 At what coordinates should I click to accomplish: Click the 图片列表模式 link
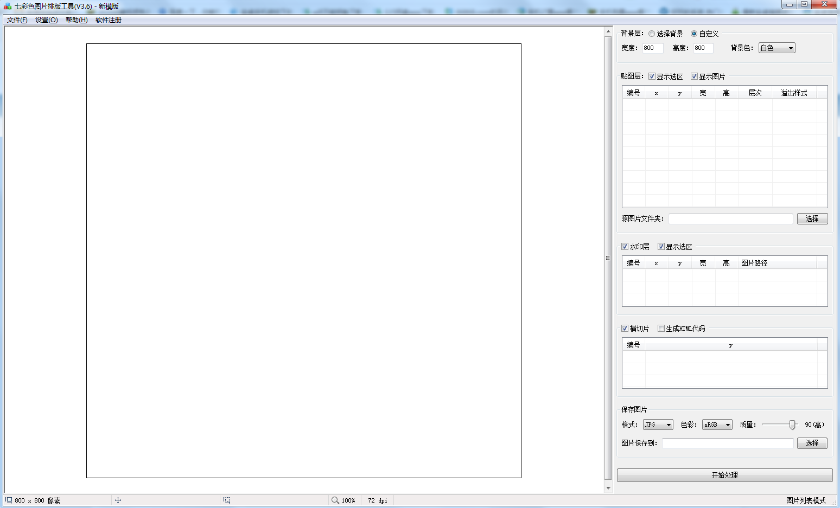pyautogui.click(x=806, y=500)
